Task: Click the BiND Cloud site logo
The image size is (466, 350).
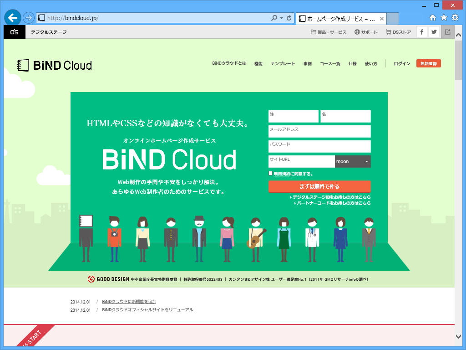Action: pyautogui.click(x=54, y=65)
